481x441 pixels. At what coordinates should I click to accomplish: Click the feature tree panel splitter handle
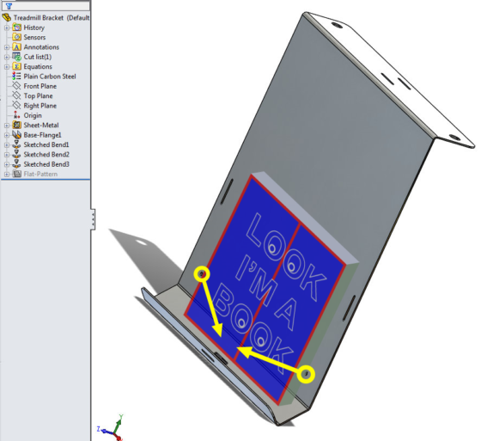click(x=93, y=218)
